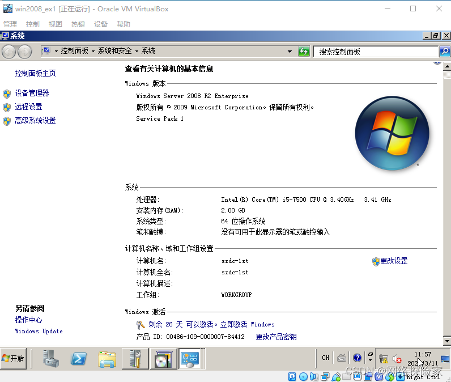The height and width of the screenshot is (382, 451).
Task: Open VirtualBox 控制 menu
Action: [32, 24]
